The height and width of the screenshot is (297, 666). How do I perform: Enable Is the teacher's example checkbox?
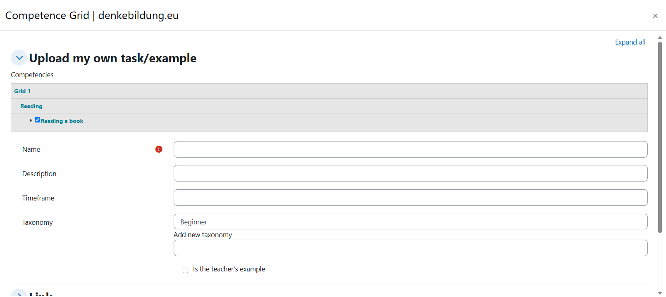click(186, 270)
